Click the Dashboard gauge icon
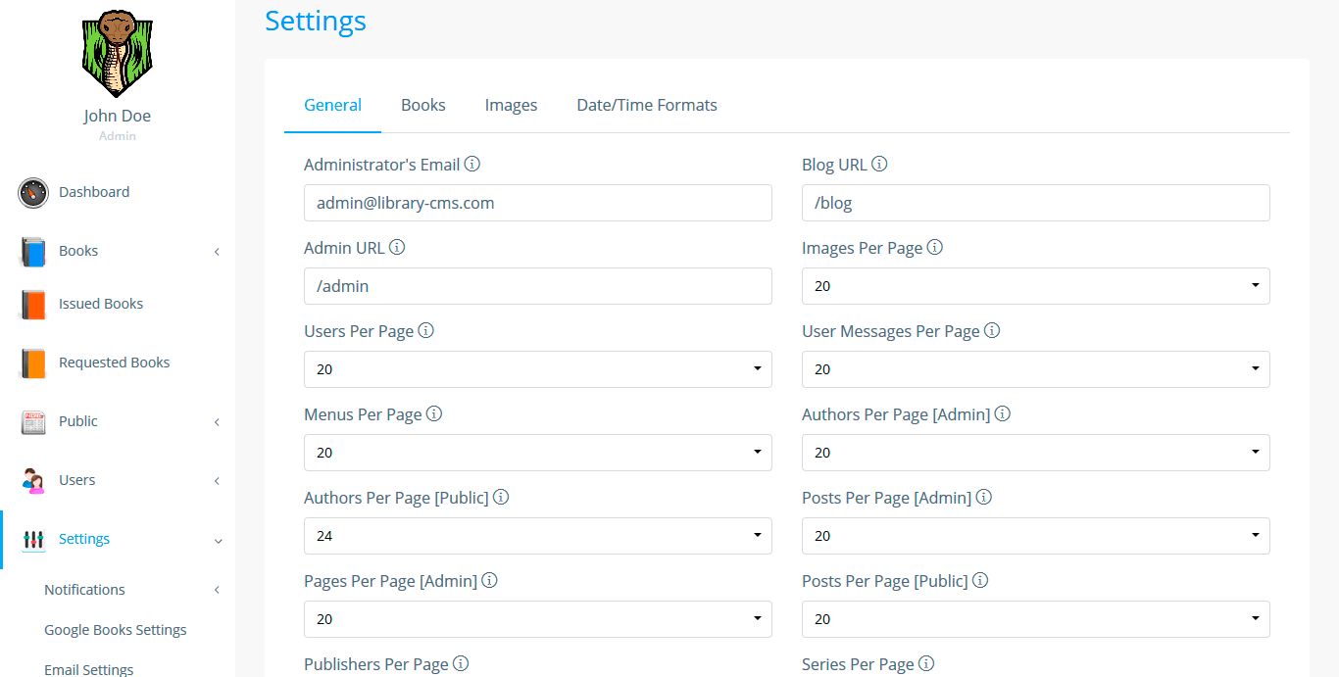The width and height of the screenshot is (1339, 677). (x=33, y=193)
